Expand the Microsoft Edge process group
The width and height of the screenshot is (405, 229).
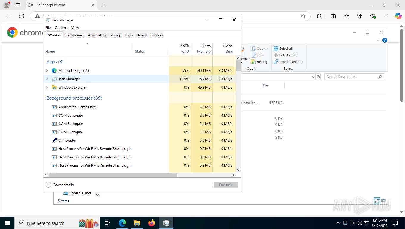(47, 71)
